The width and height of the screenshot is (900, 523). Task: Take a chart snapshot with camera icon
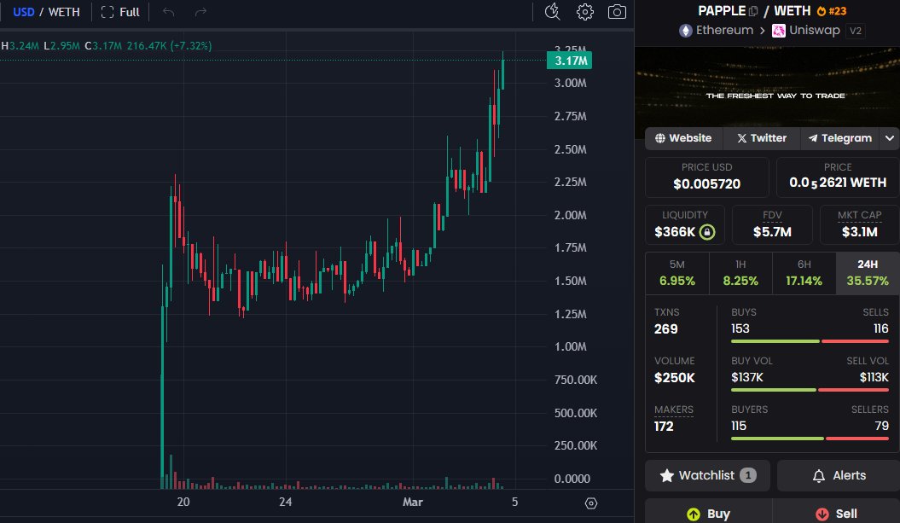(617, 12)
